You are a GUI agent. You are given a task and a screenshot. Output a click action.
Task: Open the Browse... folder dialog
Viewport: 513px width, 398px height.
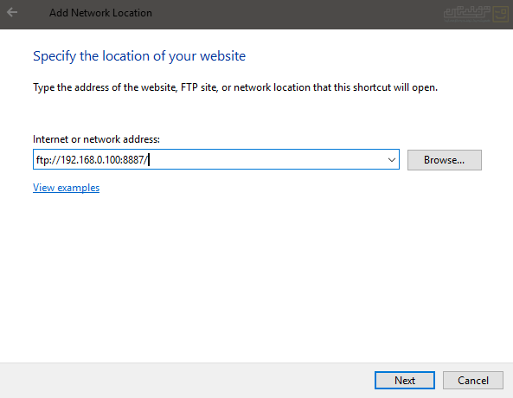point(445,160)
